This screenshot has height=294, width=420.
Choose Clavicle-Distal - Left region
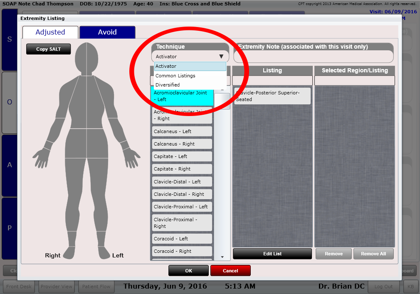pos(182,182)
